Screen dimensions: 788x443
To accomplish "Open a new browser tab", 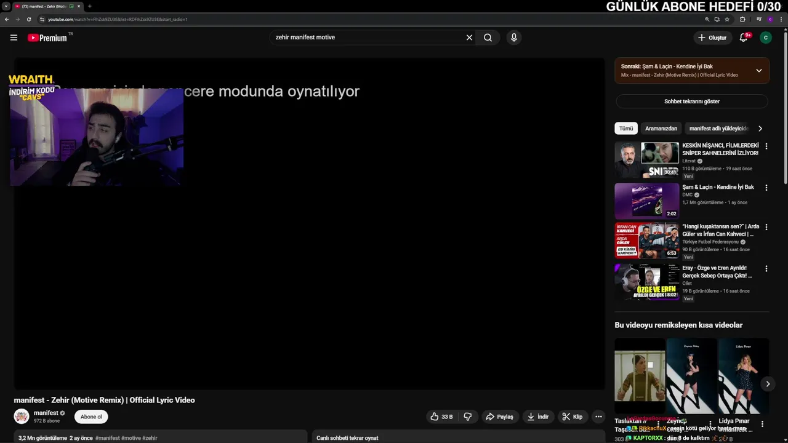I will coord(90,6).
